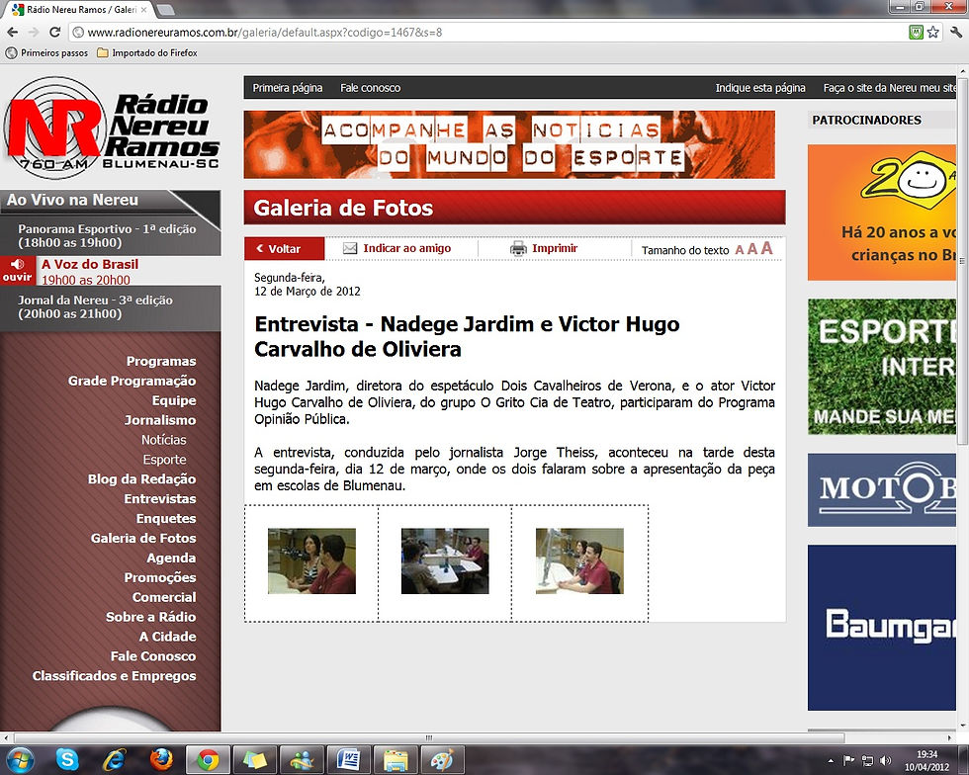The height and width of the screenshot is (775, 969).
Task: Open Promoções in sidebar
Action: [x=159, y=577]
